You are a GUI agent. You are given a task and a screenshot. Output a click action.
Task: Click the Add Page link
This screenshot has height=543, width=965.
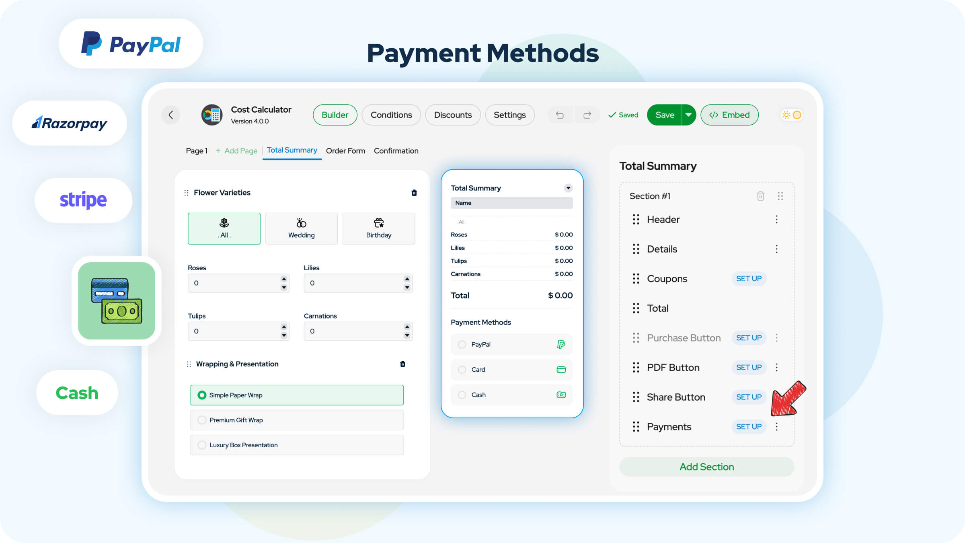(236, 151)
